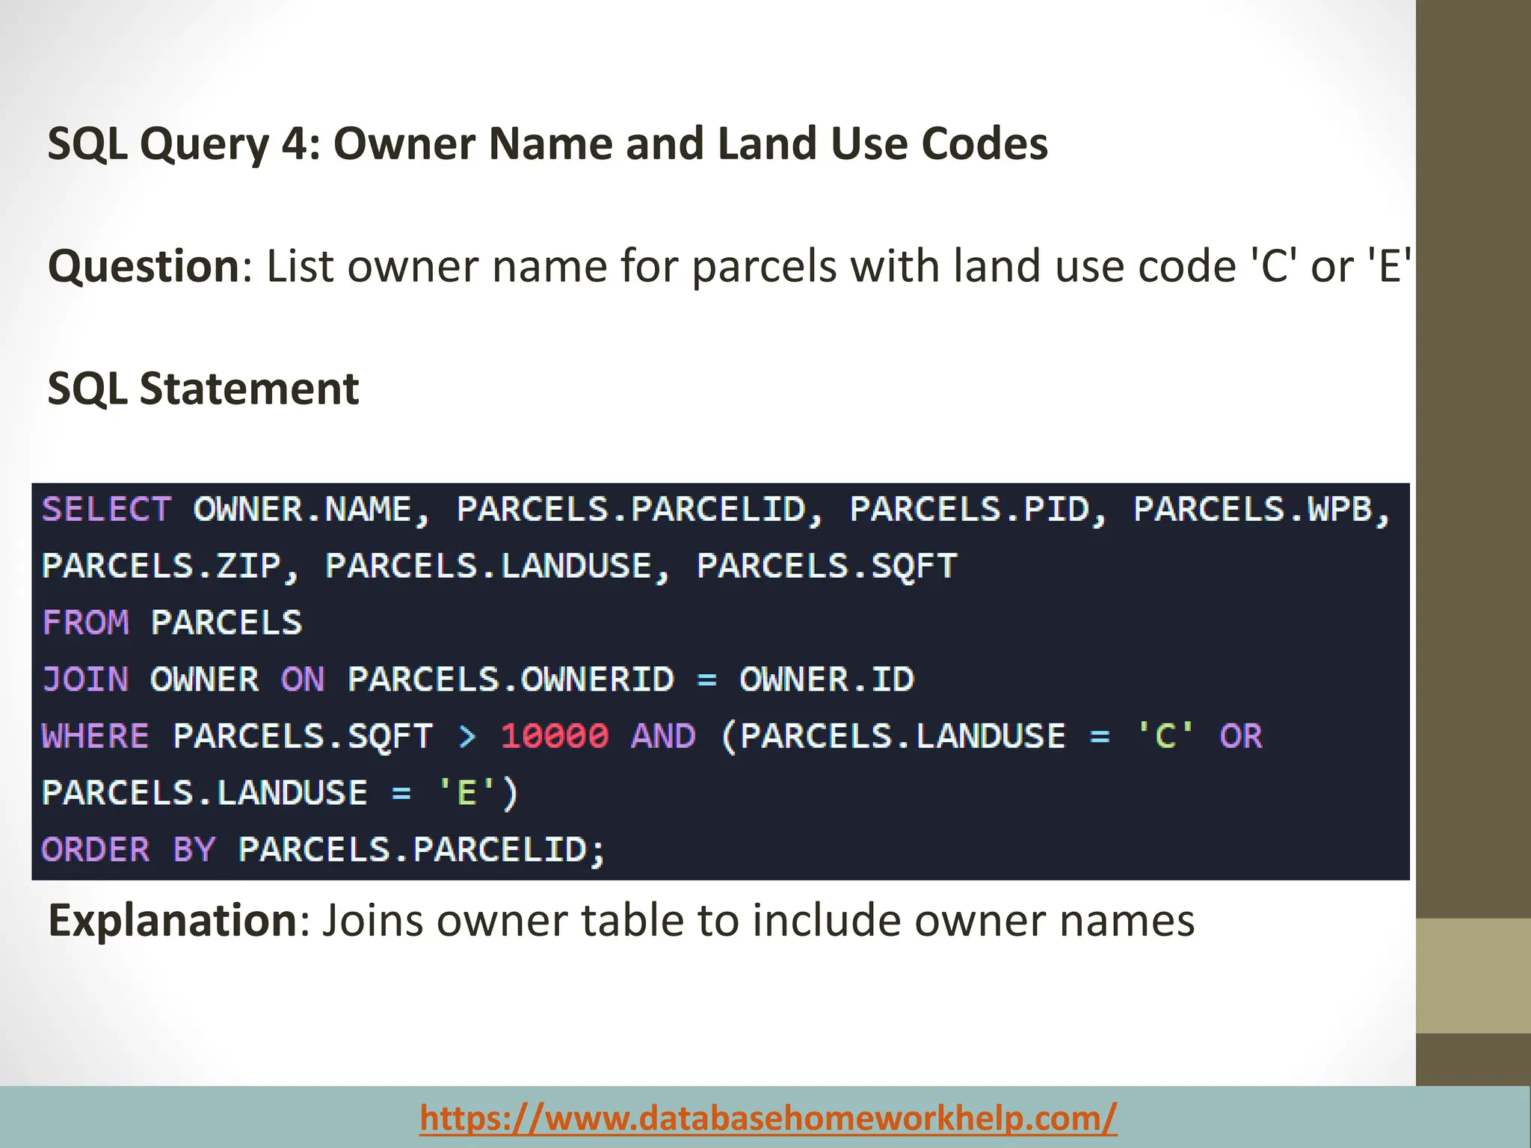
Task: Open the databasehomeworkhelp.com link
Action: pyautogui.click(x=768, y=1118)
